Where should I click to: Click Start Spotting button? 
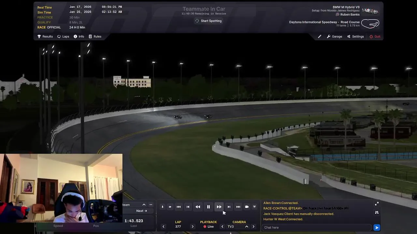tap(208, 21)
